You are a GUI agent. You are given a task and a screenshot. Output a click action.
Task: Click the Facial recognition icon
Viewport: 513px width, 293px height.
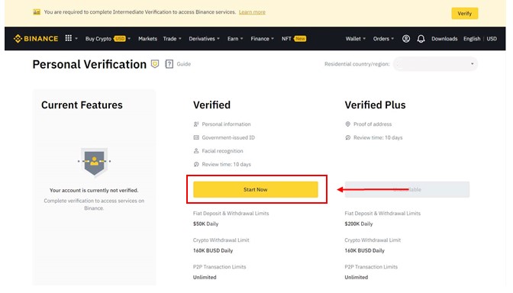196,151
